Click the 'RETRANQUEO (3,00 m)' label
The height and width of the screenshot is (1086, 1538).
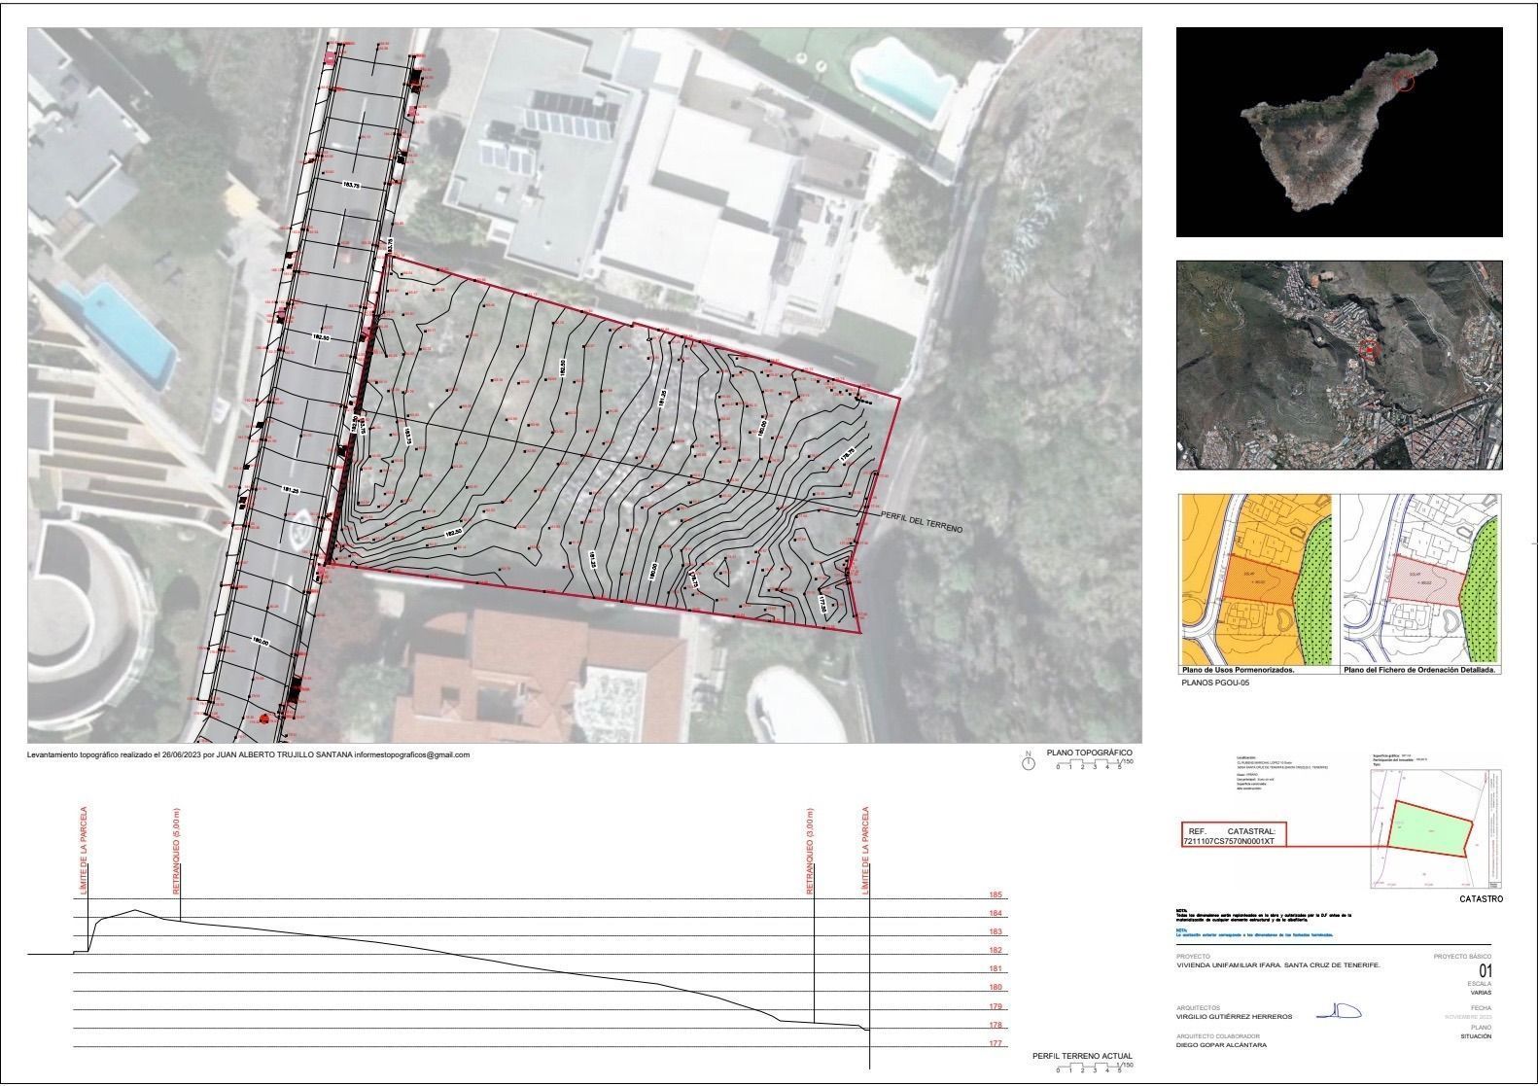click(809, 852)
